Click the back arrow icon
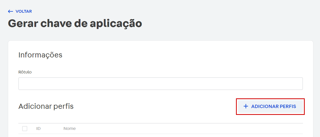The width and height of the screenshot is (320, 137). point(10,11)
